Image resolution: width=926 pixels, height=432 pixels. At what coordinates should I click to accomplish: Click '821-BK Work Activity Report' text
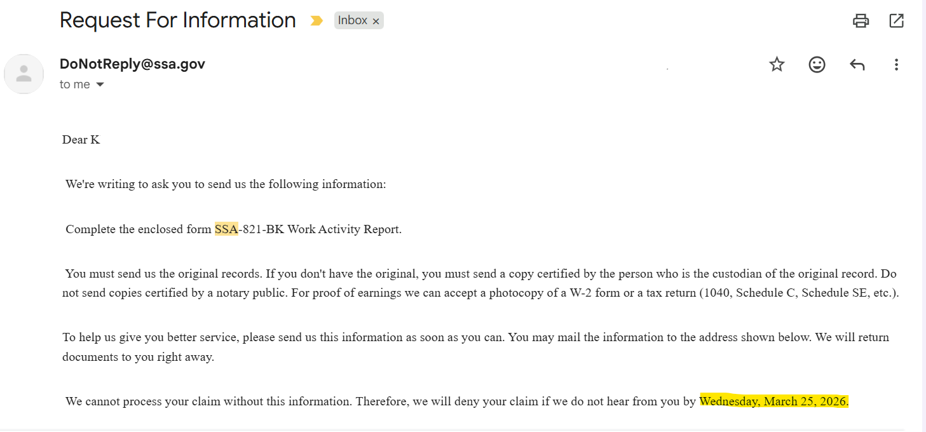[x=322, y=229]
